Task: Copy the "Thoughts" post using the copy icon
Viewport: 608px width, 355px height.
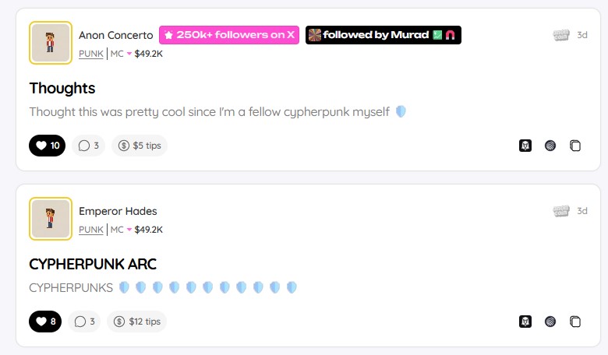Action: (x=575, y=146)
